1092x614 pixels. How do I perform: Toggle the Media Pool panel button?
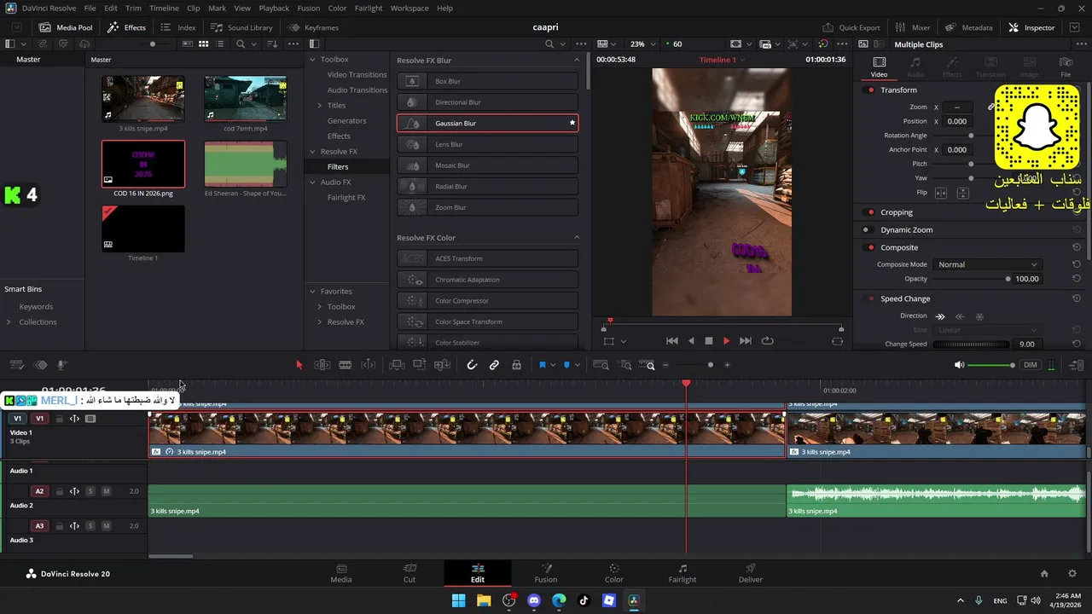point(65,27)
